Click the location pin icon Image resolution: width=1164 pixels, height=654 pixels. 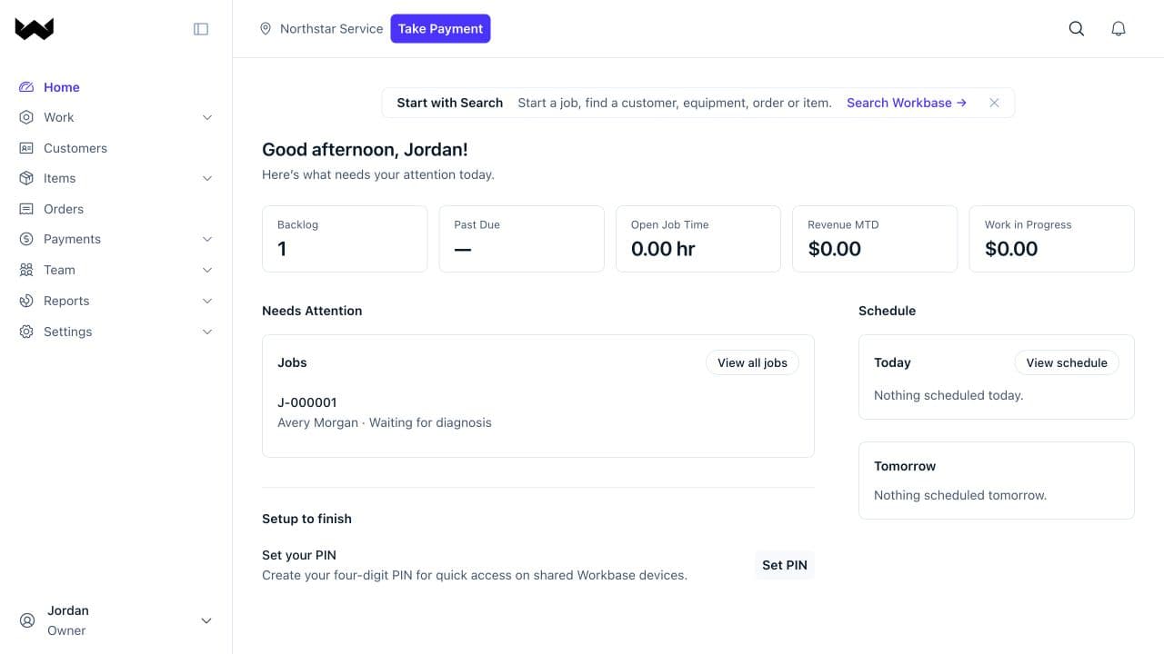pos(266,29)
